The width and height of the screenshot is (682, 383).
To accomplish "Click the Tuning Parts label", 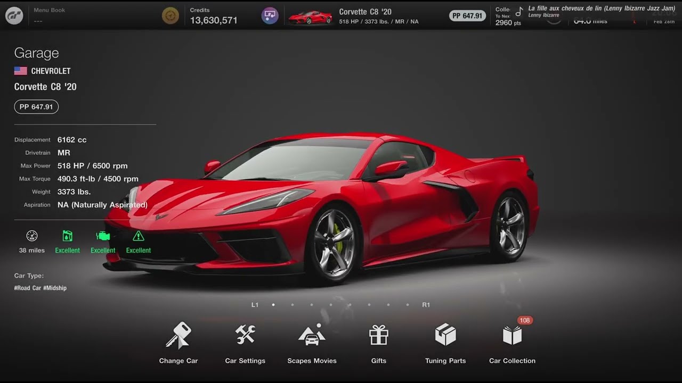I will click(445, 361).
